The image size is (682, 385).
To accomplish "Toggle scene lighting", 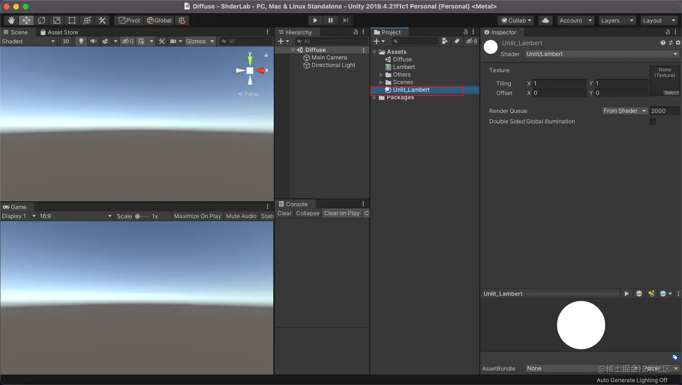I will coord(81,41).
